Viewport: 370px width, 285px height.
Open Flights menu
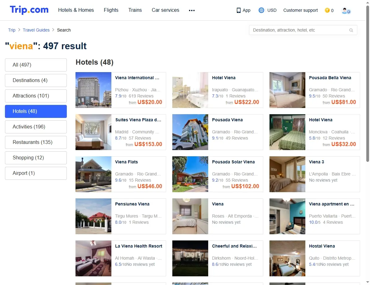[x=111, y=10]
